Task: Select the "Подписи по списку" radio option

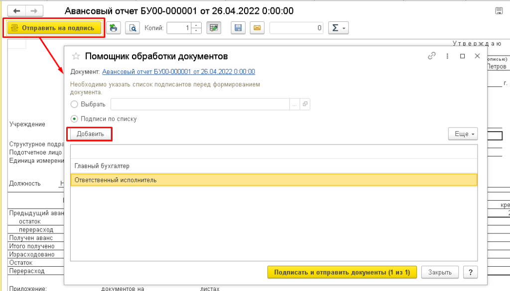Action: [x=75, y=119]
